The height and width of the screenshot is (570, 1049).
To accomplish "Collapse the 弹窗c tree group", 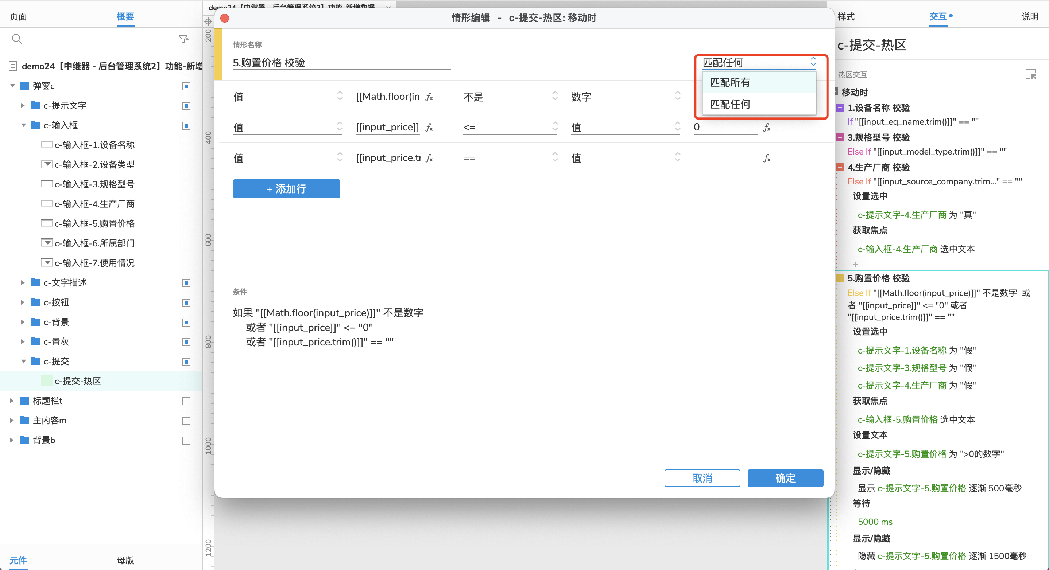I will 12,86.
